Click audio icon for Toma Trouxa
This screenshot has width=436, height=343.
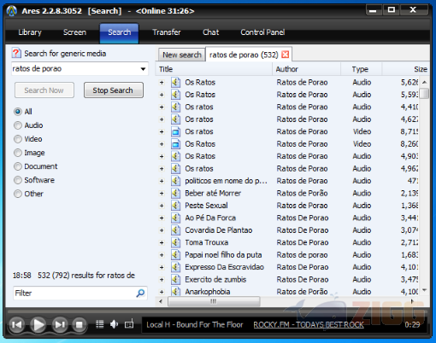click(x=176, y=242)
